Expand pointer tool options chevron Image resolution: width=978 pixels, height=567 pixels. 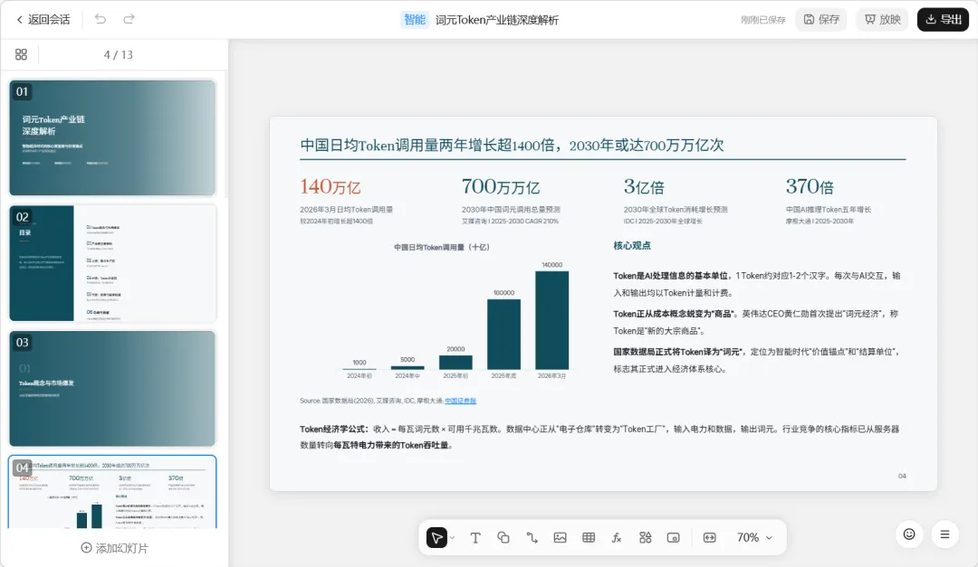pos(452,538)
